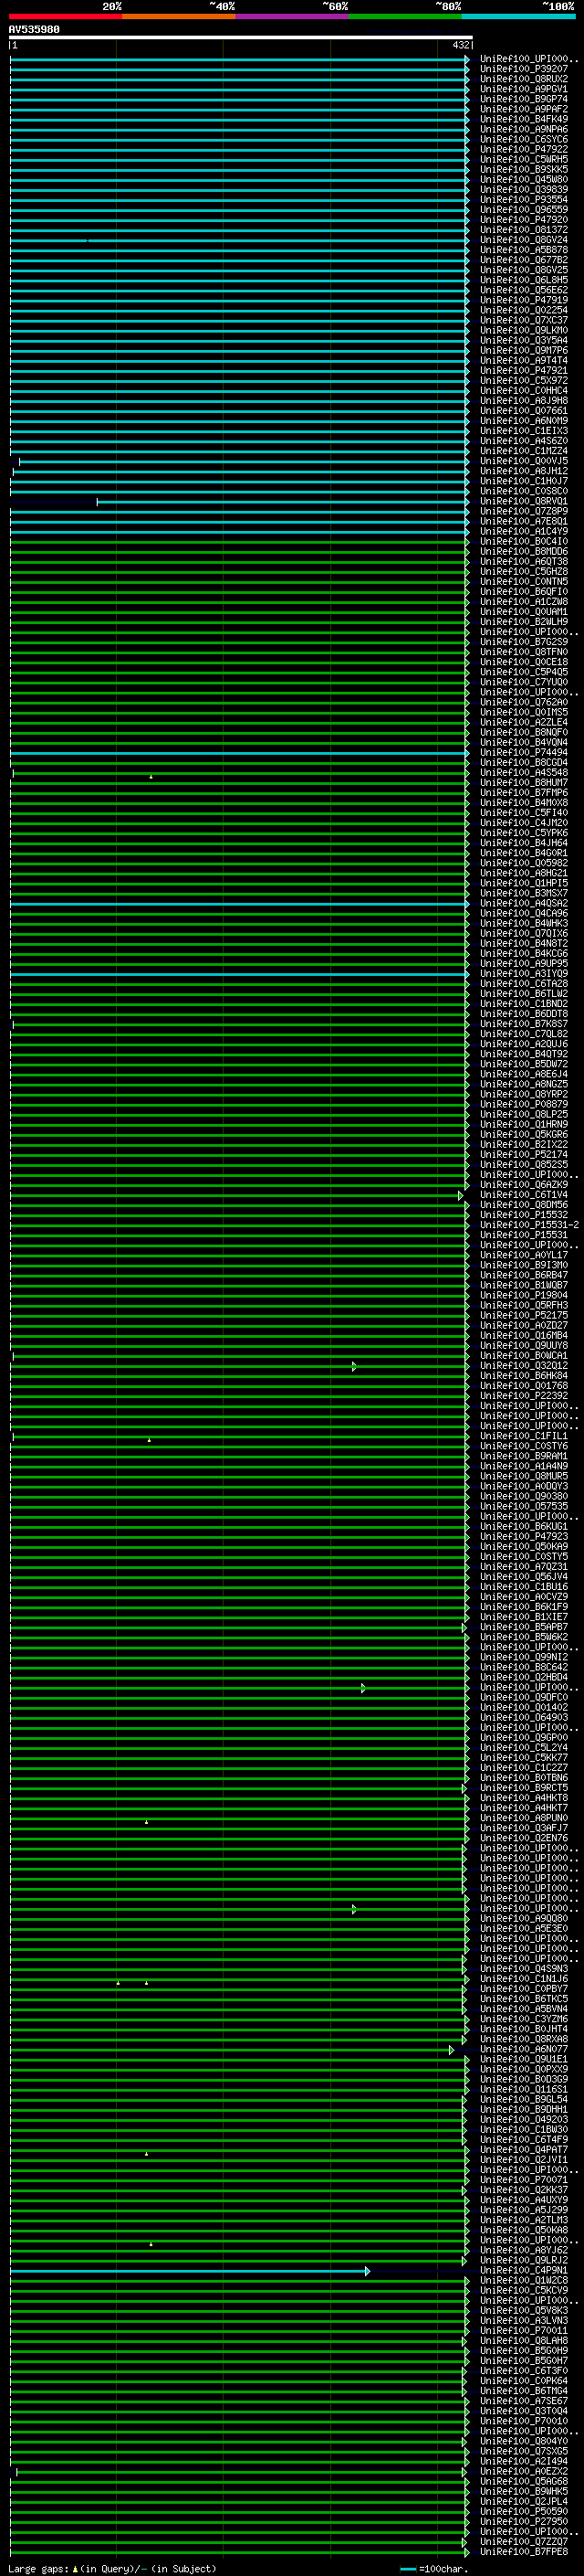Select the UniRef100_P27950 label
584x2576 pixels.
pos(524,2521)
